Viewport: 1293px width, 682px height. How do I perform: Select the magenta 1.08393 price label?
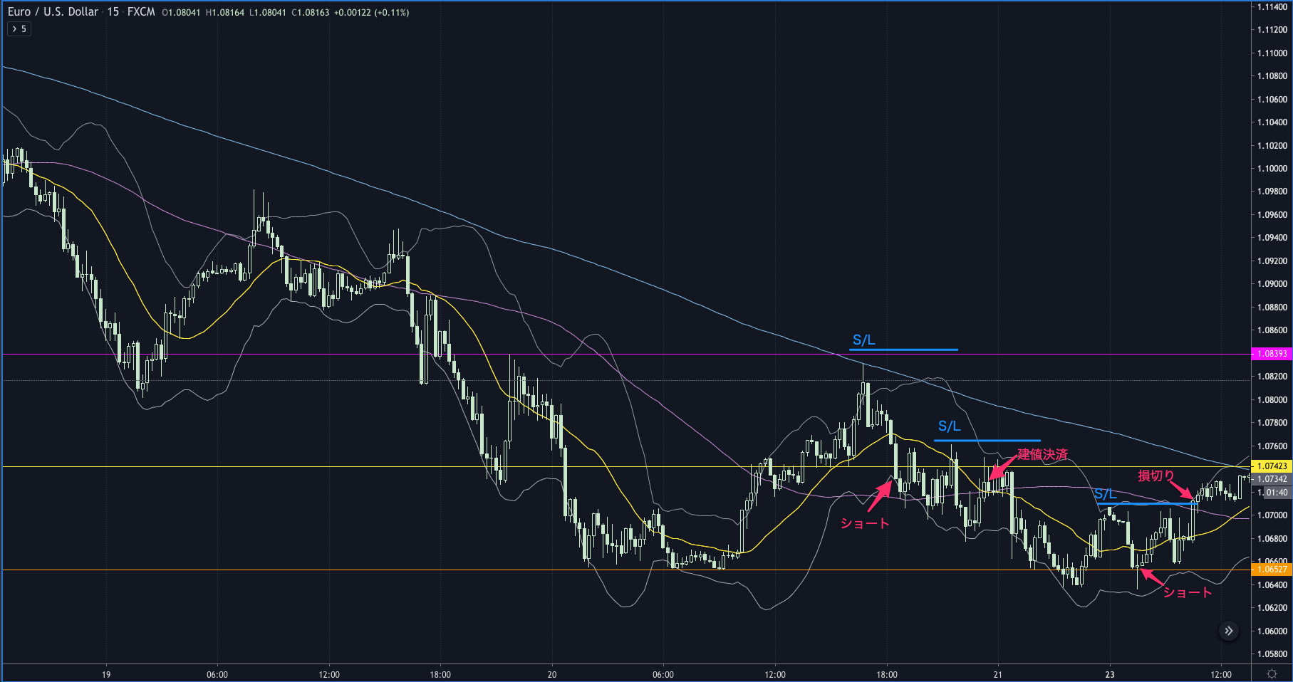[1272, 354]
